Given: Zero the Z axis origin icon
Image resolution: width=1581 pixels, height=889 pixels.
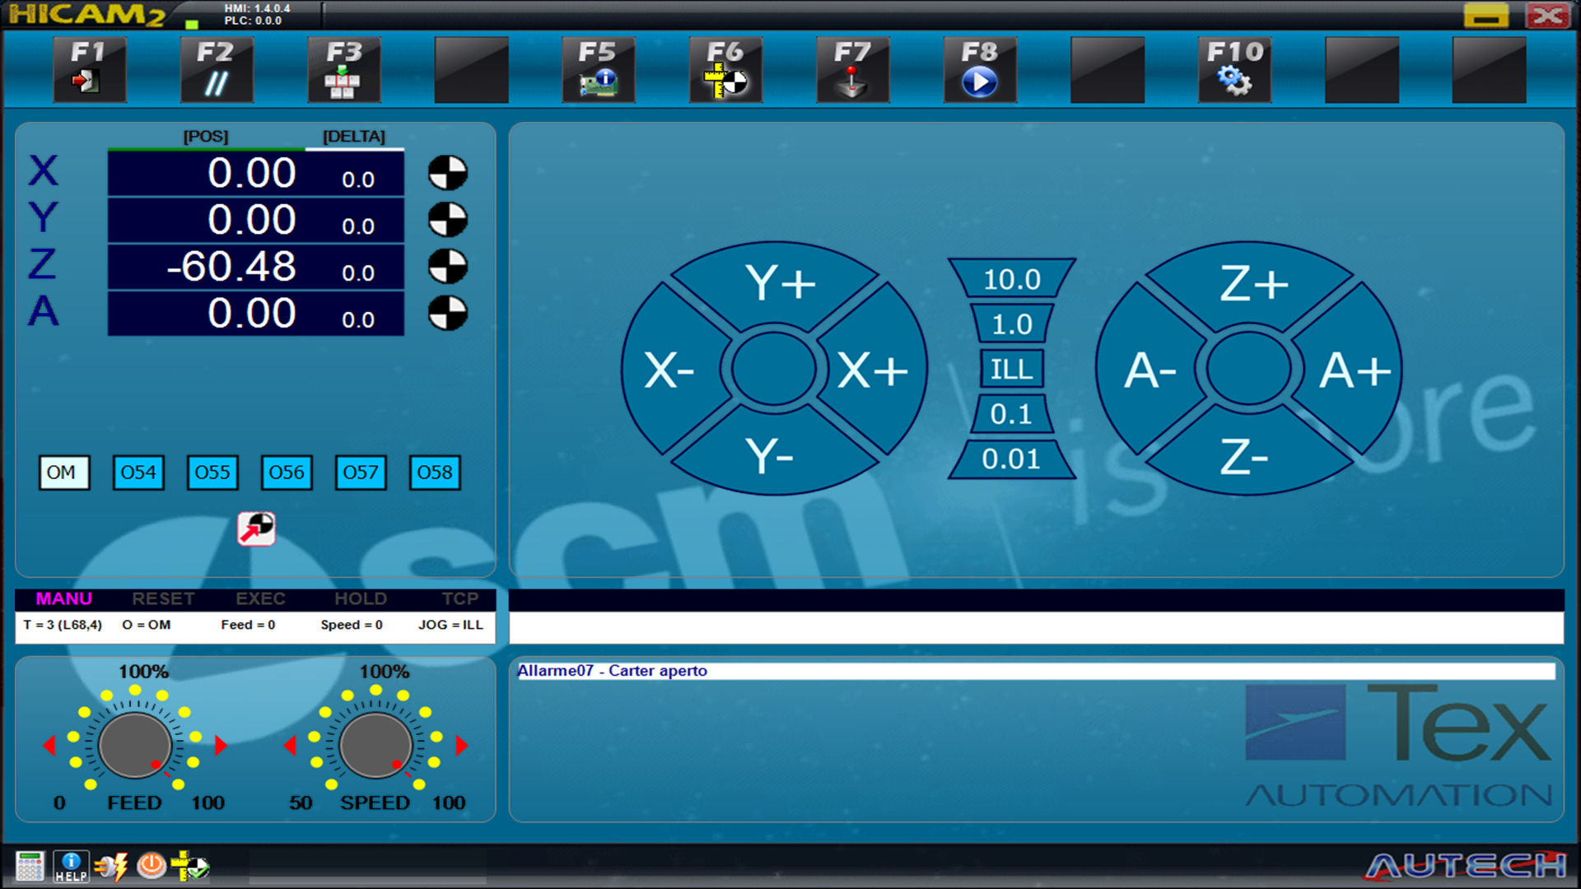Looking at the screenshot, I should (448, 267).
